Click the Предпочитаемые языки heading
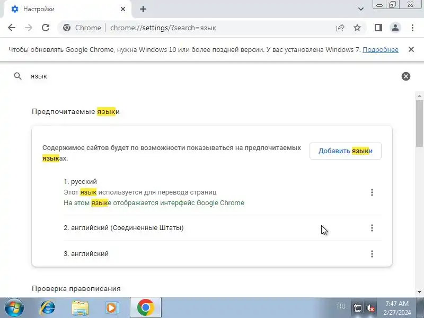 [76, 112]
